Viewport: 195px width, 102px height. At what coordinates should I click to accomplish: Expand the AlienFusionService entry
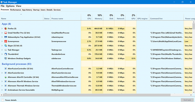click(x=2, y=73)
